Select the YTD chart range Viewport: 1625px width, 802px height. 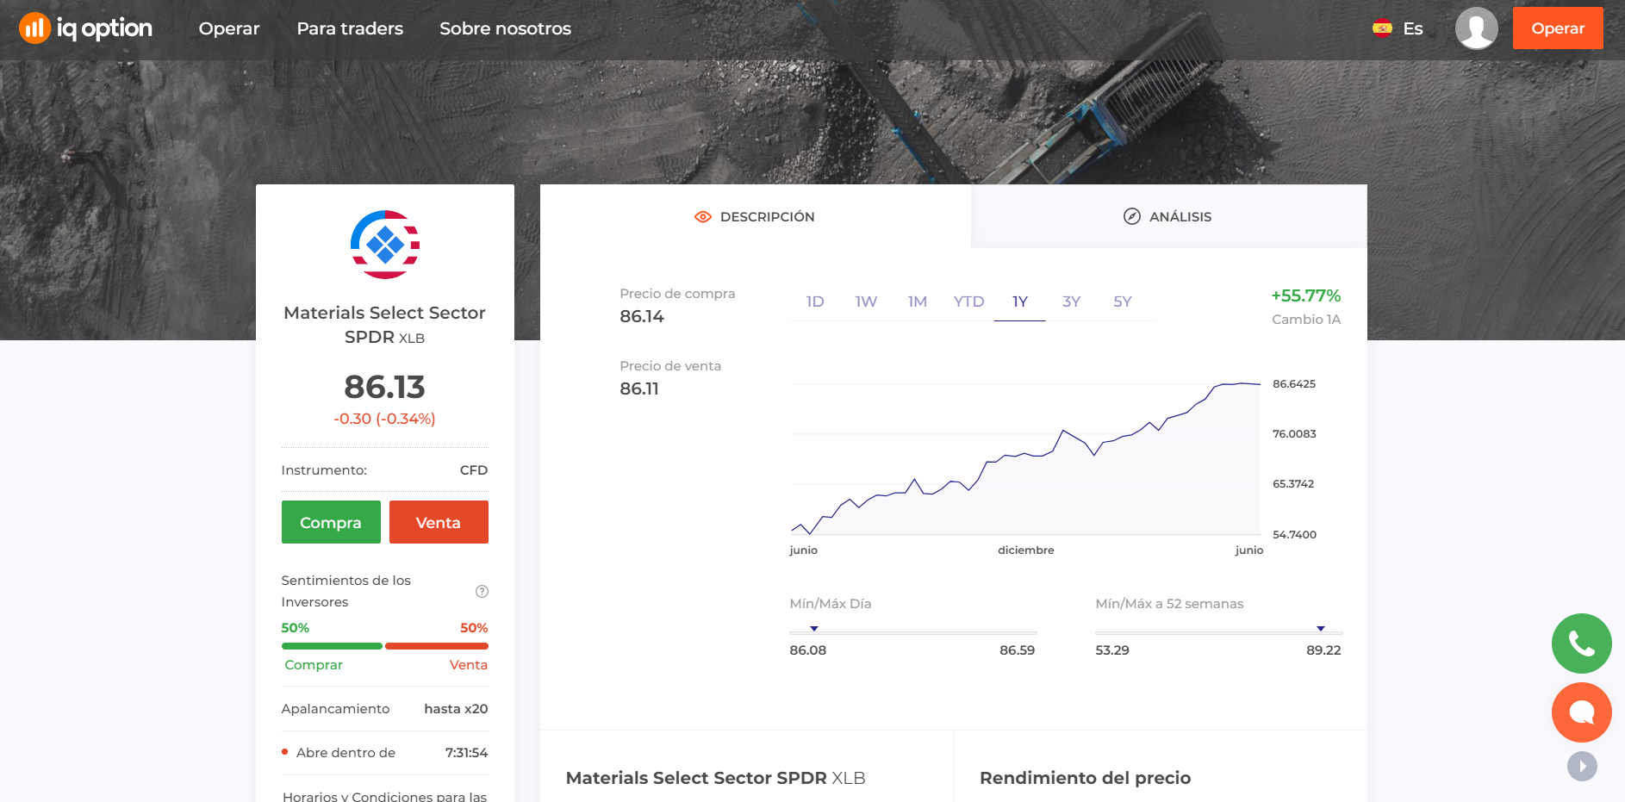[x=968, y=302]
